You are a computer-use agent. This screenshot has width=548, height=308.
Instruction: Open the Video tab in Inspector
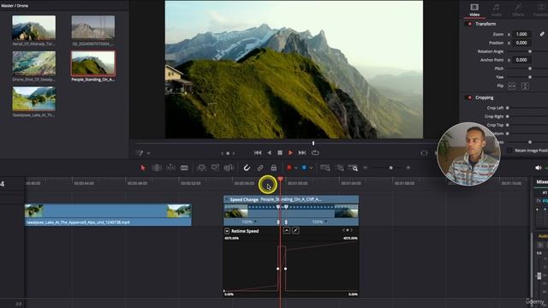[474, 10]
